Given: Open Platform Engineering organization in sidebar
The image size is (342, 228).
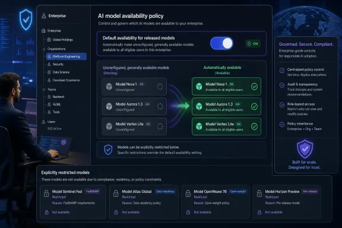Looking at the screenshot, I should click(x=66, y=56).
